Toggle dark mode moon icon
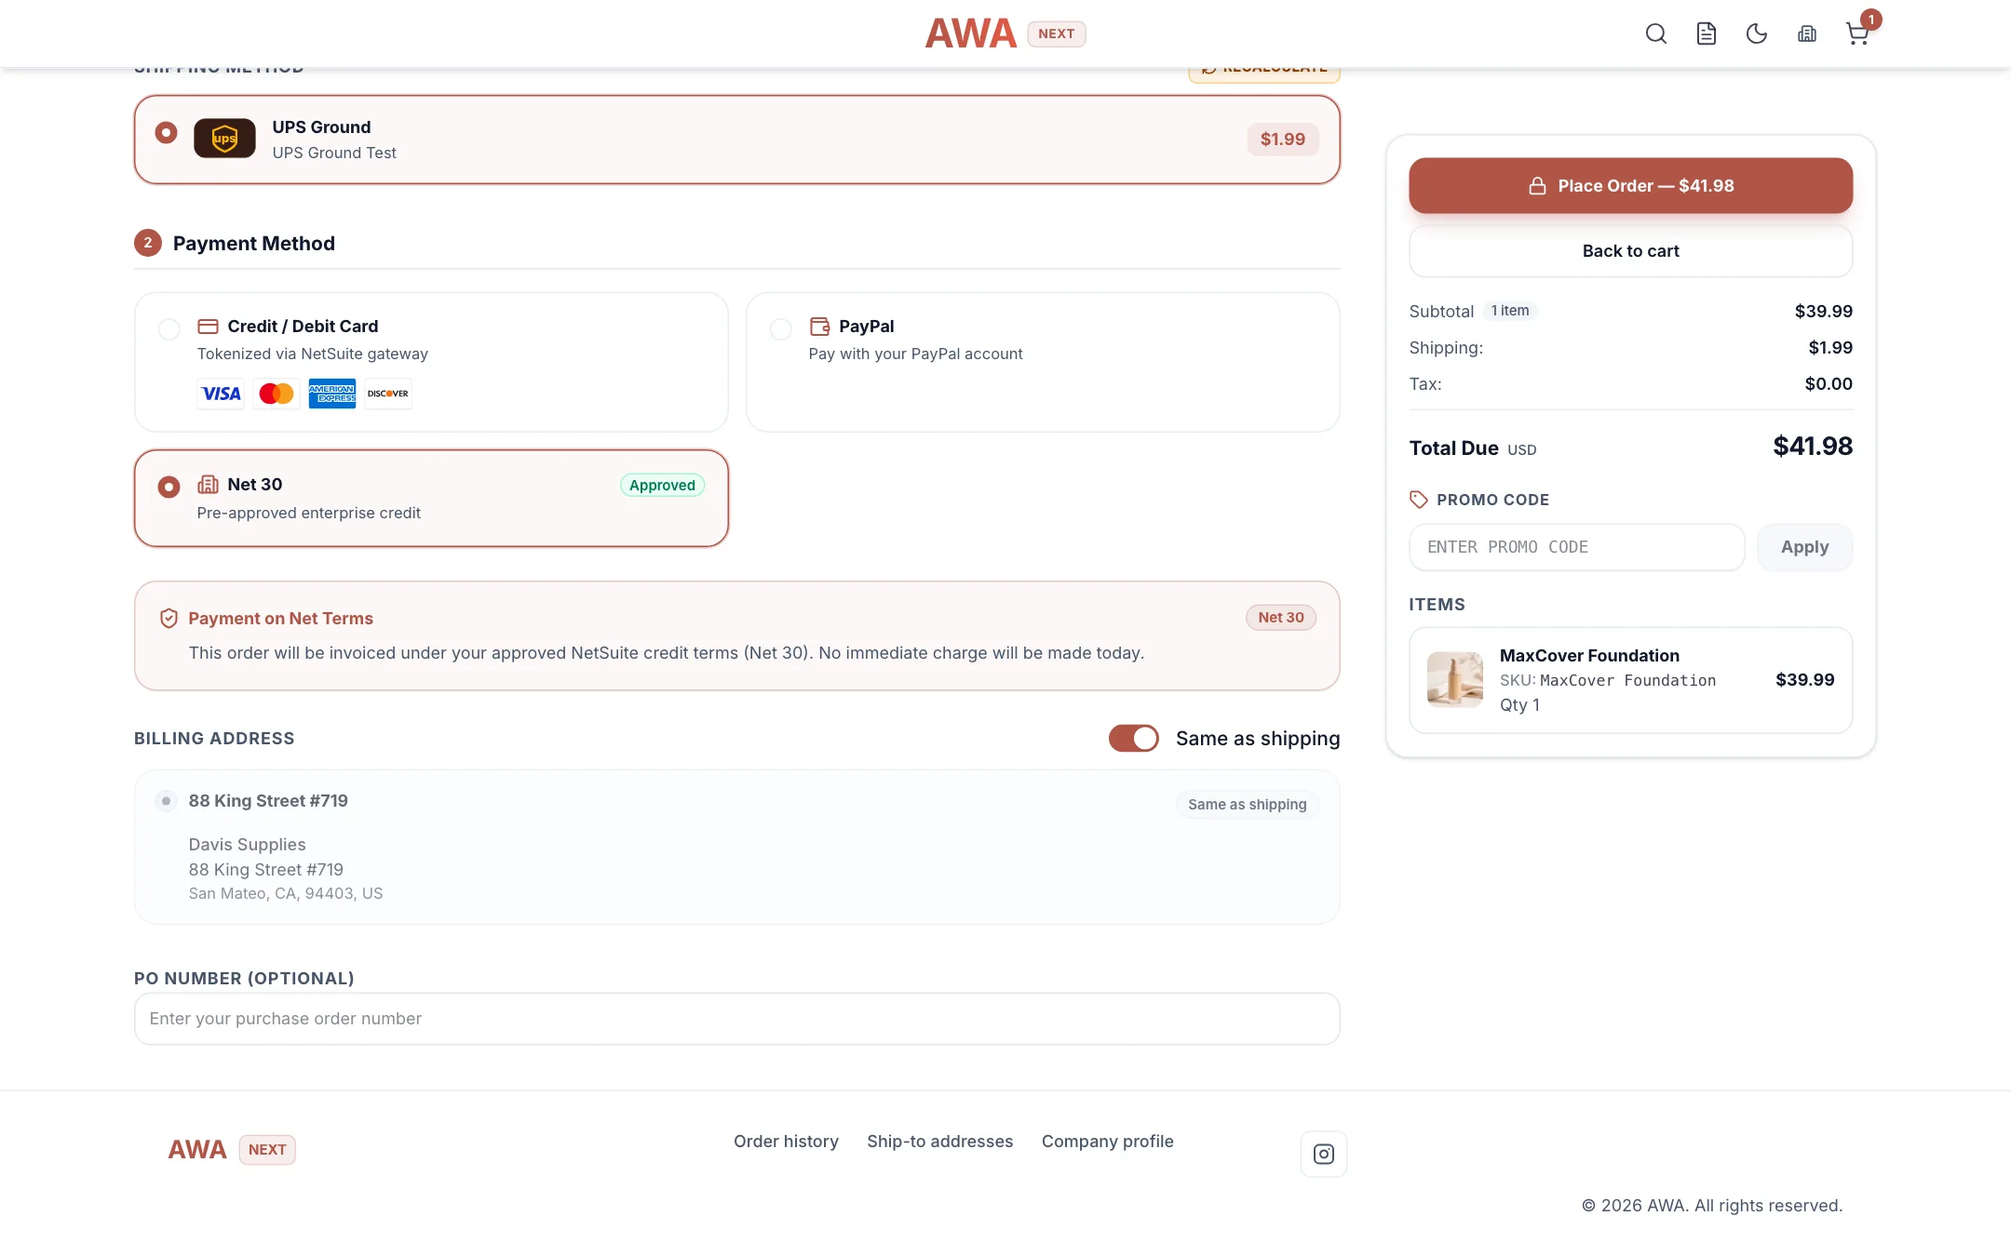2011x1256 pixels. pos(1756,33)
